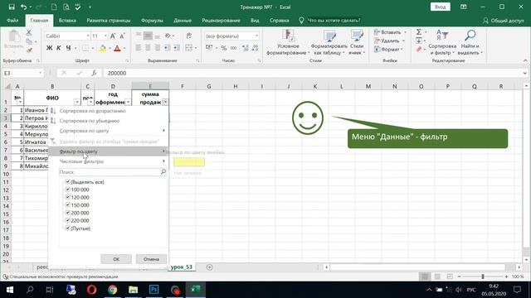Uncheck the 200 000 filter value
This screenshot has width=531, height=298.
tap(68, 213)
